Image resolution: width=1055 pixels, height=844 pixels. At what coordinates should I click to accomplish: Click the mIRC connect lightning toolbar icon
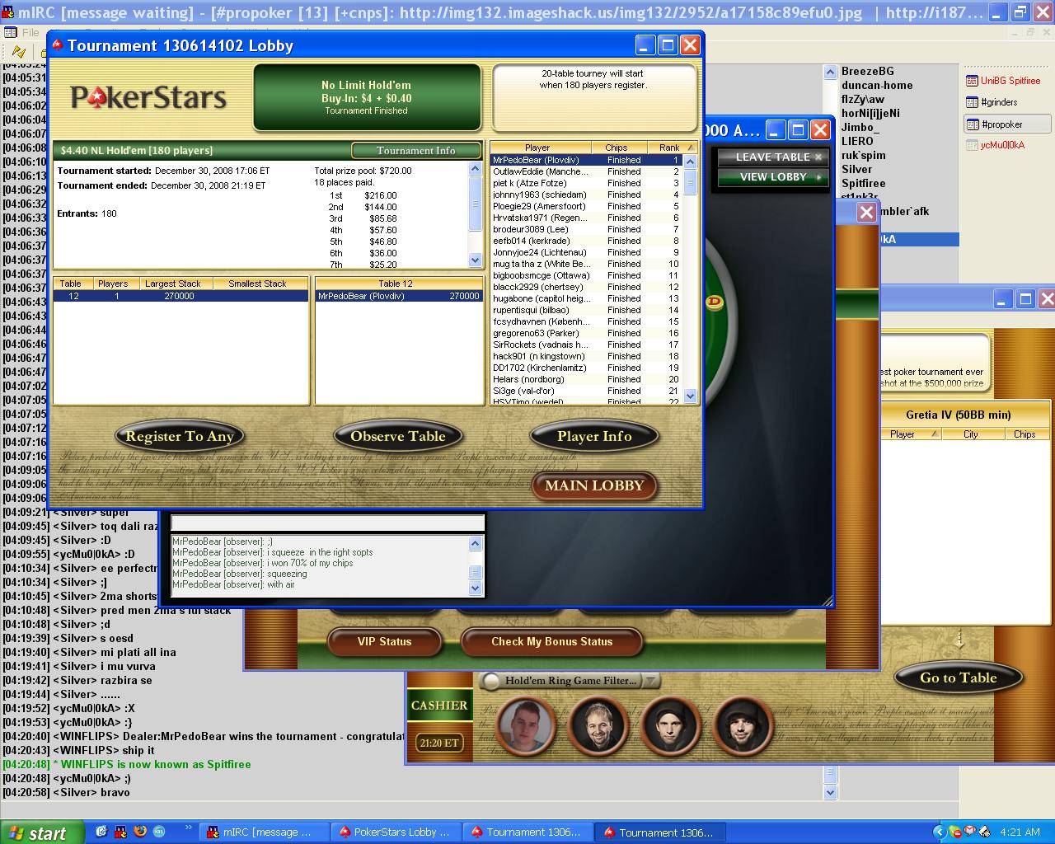[18, 51]
